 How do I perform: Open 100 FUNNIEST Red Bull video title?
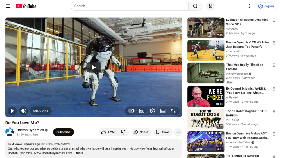[x=242, y=156]
